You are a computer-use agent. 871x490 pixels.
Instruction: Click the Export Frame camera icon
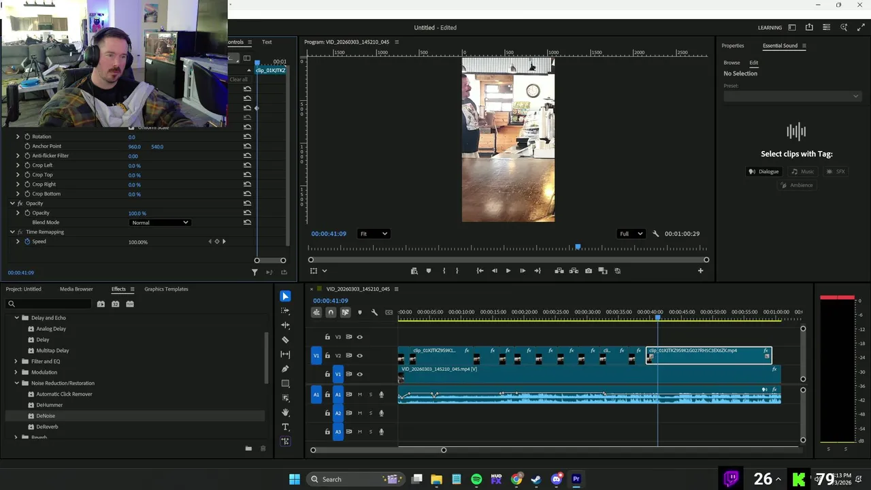point(589,271)
